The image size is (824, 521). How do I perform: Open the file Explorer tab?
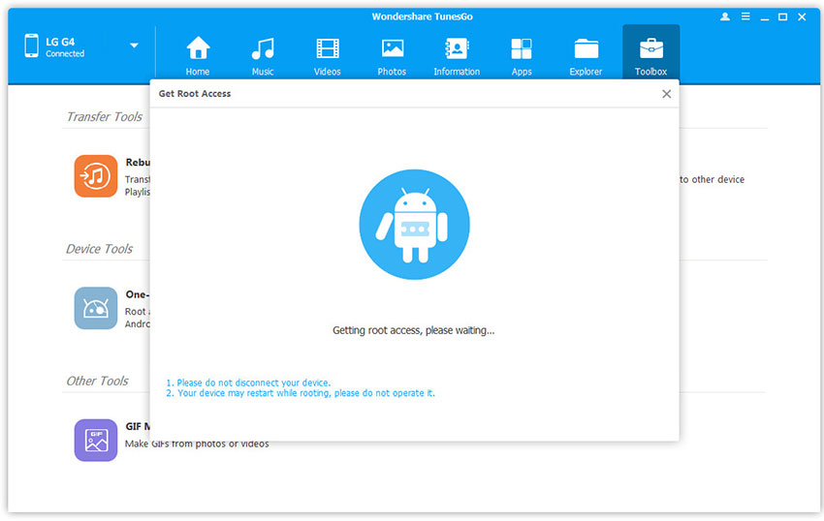pyautogui.click(x=586, y=54)
